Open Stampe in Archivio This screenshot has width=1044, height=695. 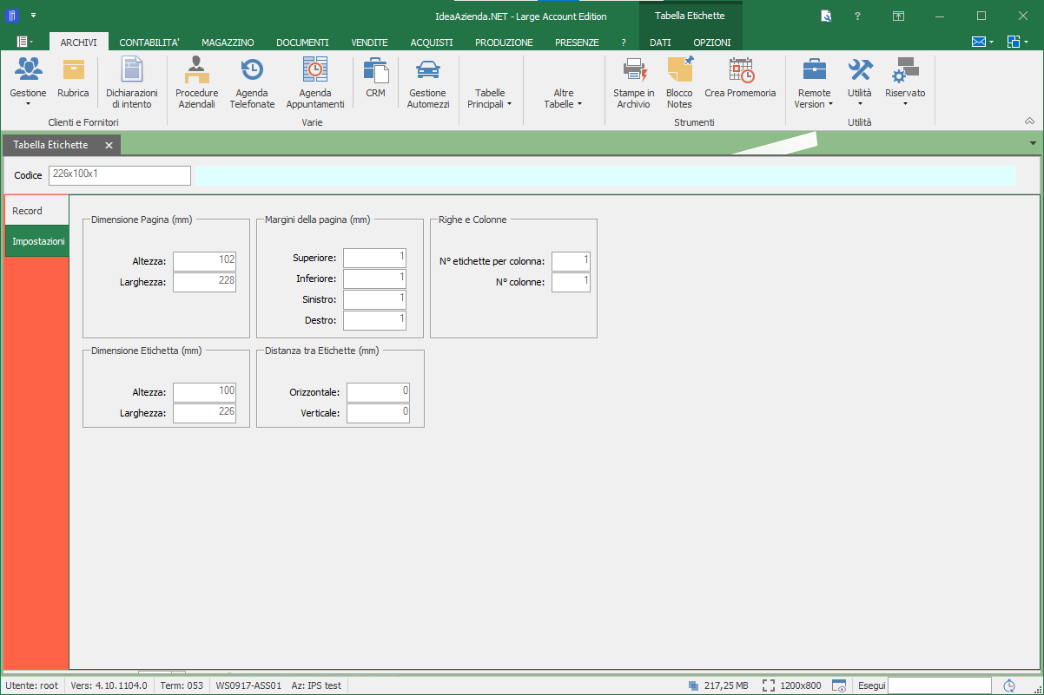(x=634, y=82)
